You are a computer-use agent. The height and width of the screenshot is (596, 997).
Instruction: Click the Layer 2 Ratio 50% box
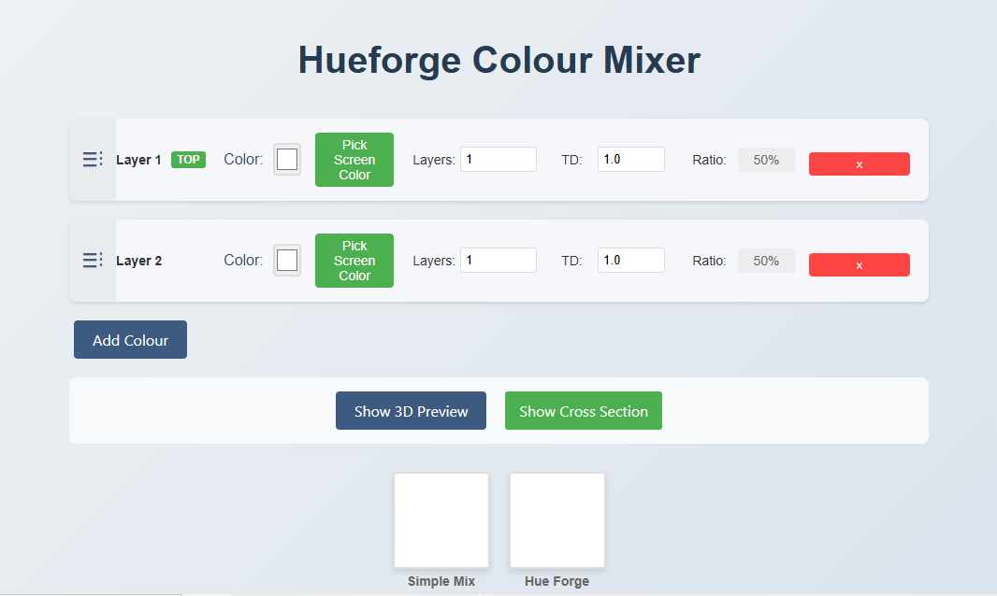click(766, 261)
